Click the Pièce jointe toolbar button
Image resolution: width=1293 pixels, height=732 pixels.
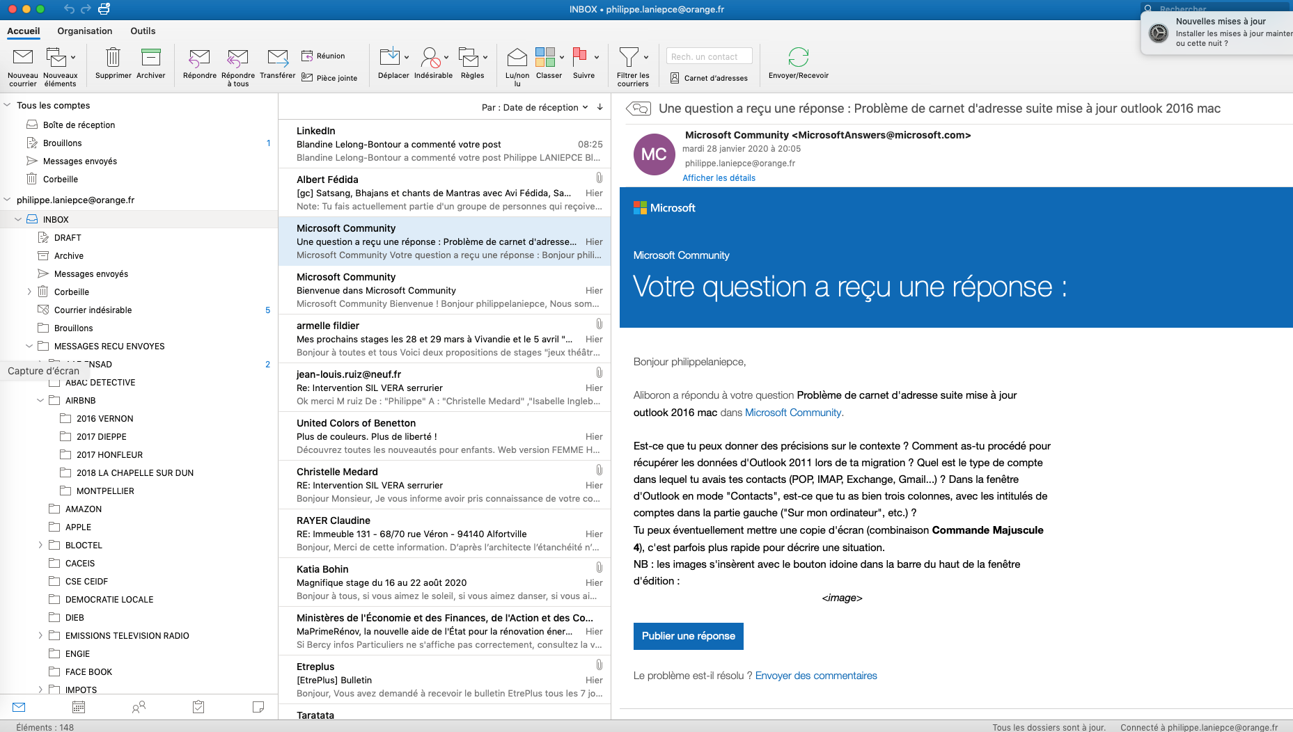click(x=329, y=78)
